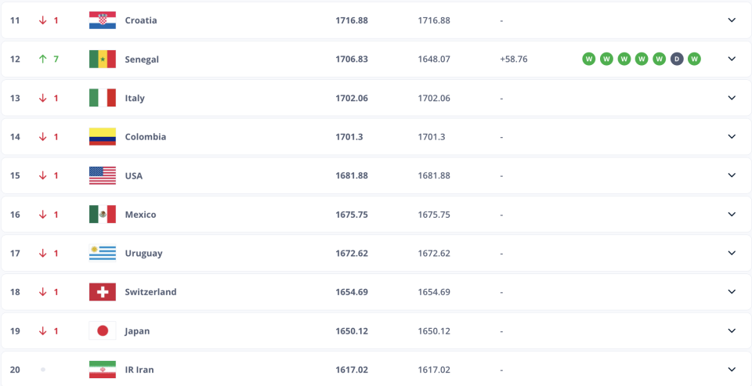Expand the Japan row chevron
752x386 pixels.
[732, 330]
